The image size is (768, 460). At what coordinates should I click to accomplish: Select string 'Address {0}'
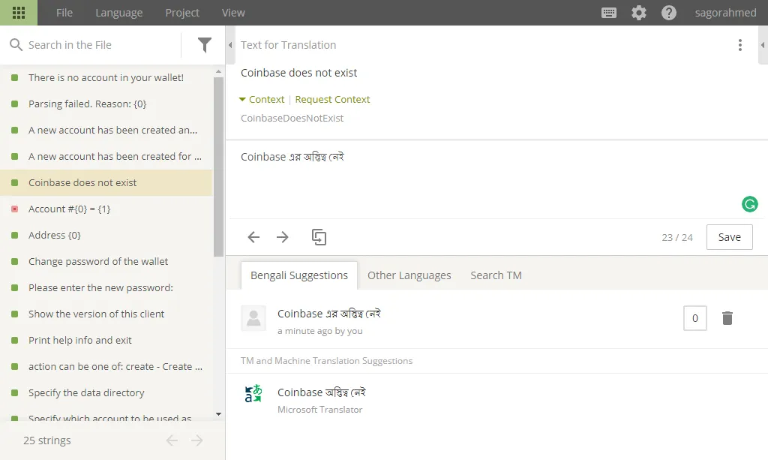click(106, 235)
